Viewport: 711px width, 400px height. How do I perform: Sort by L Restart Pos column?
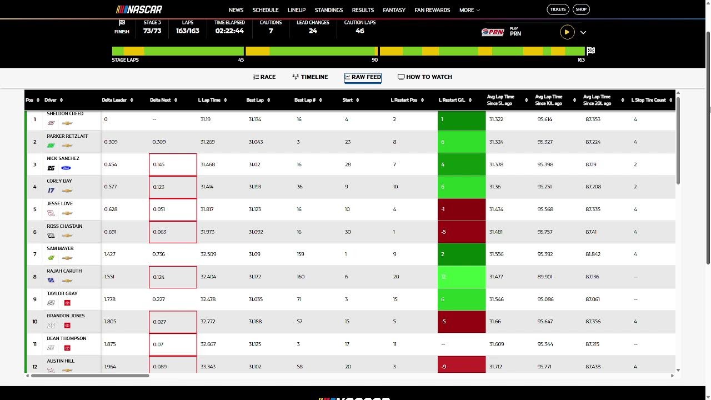click(x=408, y=100)
